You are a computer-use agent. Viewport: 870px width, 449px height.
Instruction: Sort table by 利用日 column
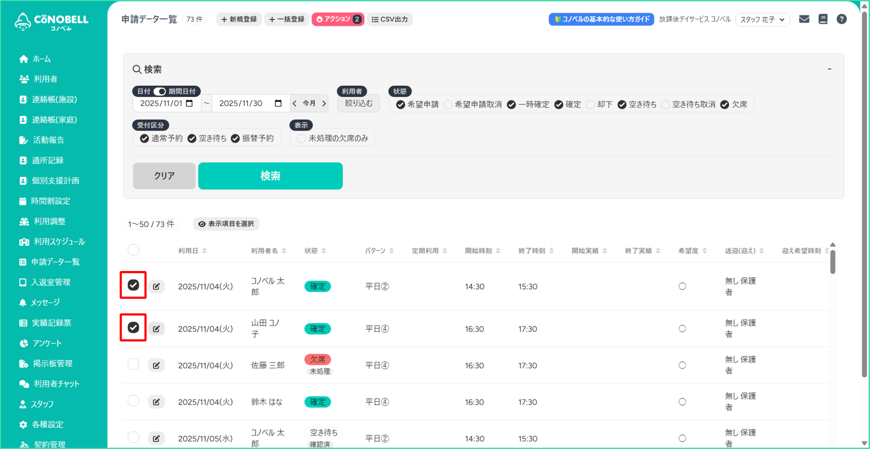pyautogui.click(x=204, y=251)
